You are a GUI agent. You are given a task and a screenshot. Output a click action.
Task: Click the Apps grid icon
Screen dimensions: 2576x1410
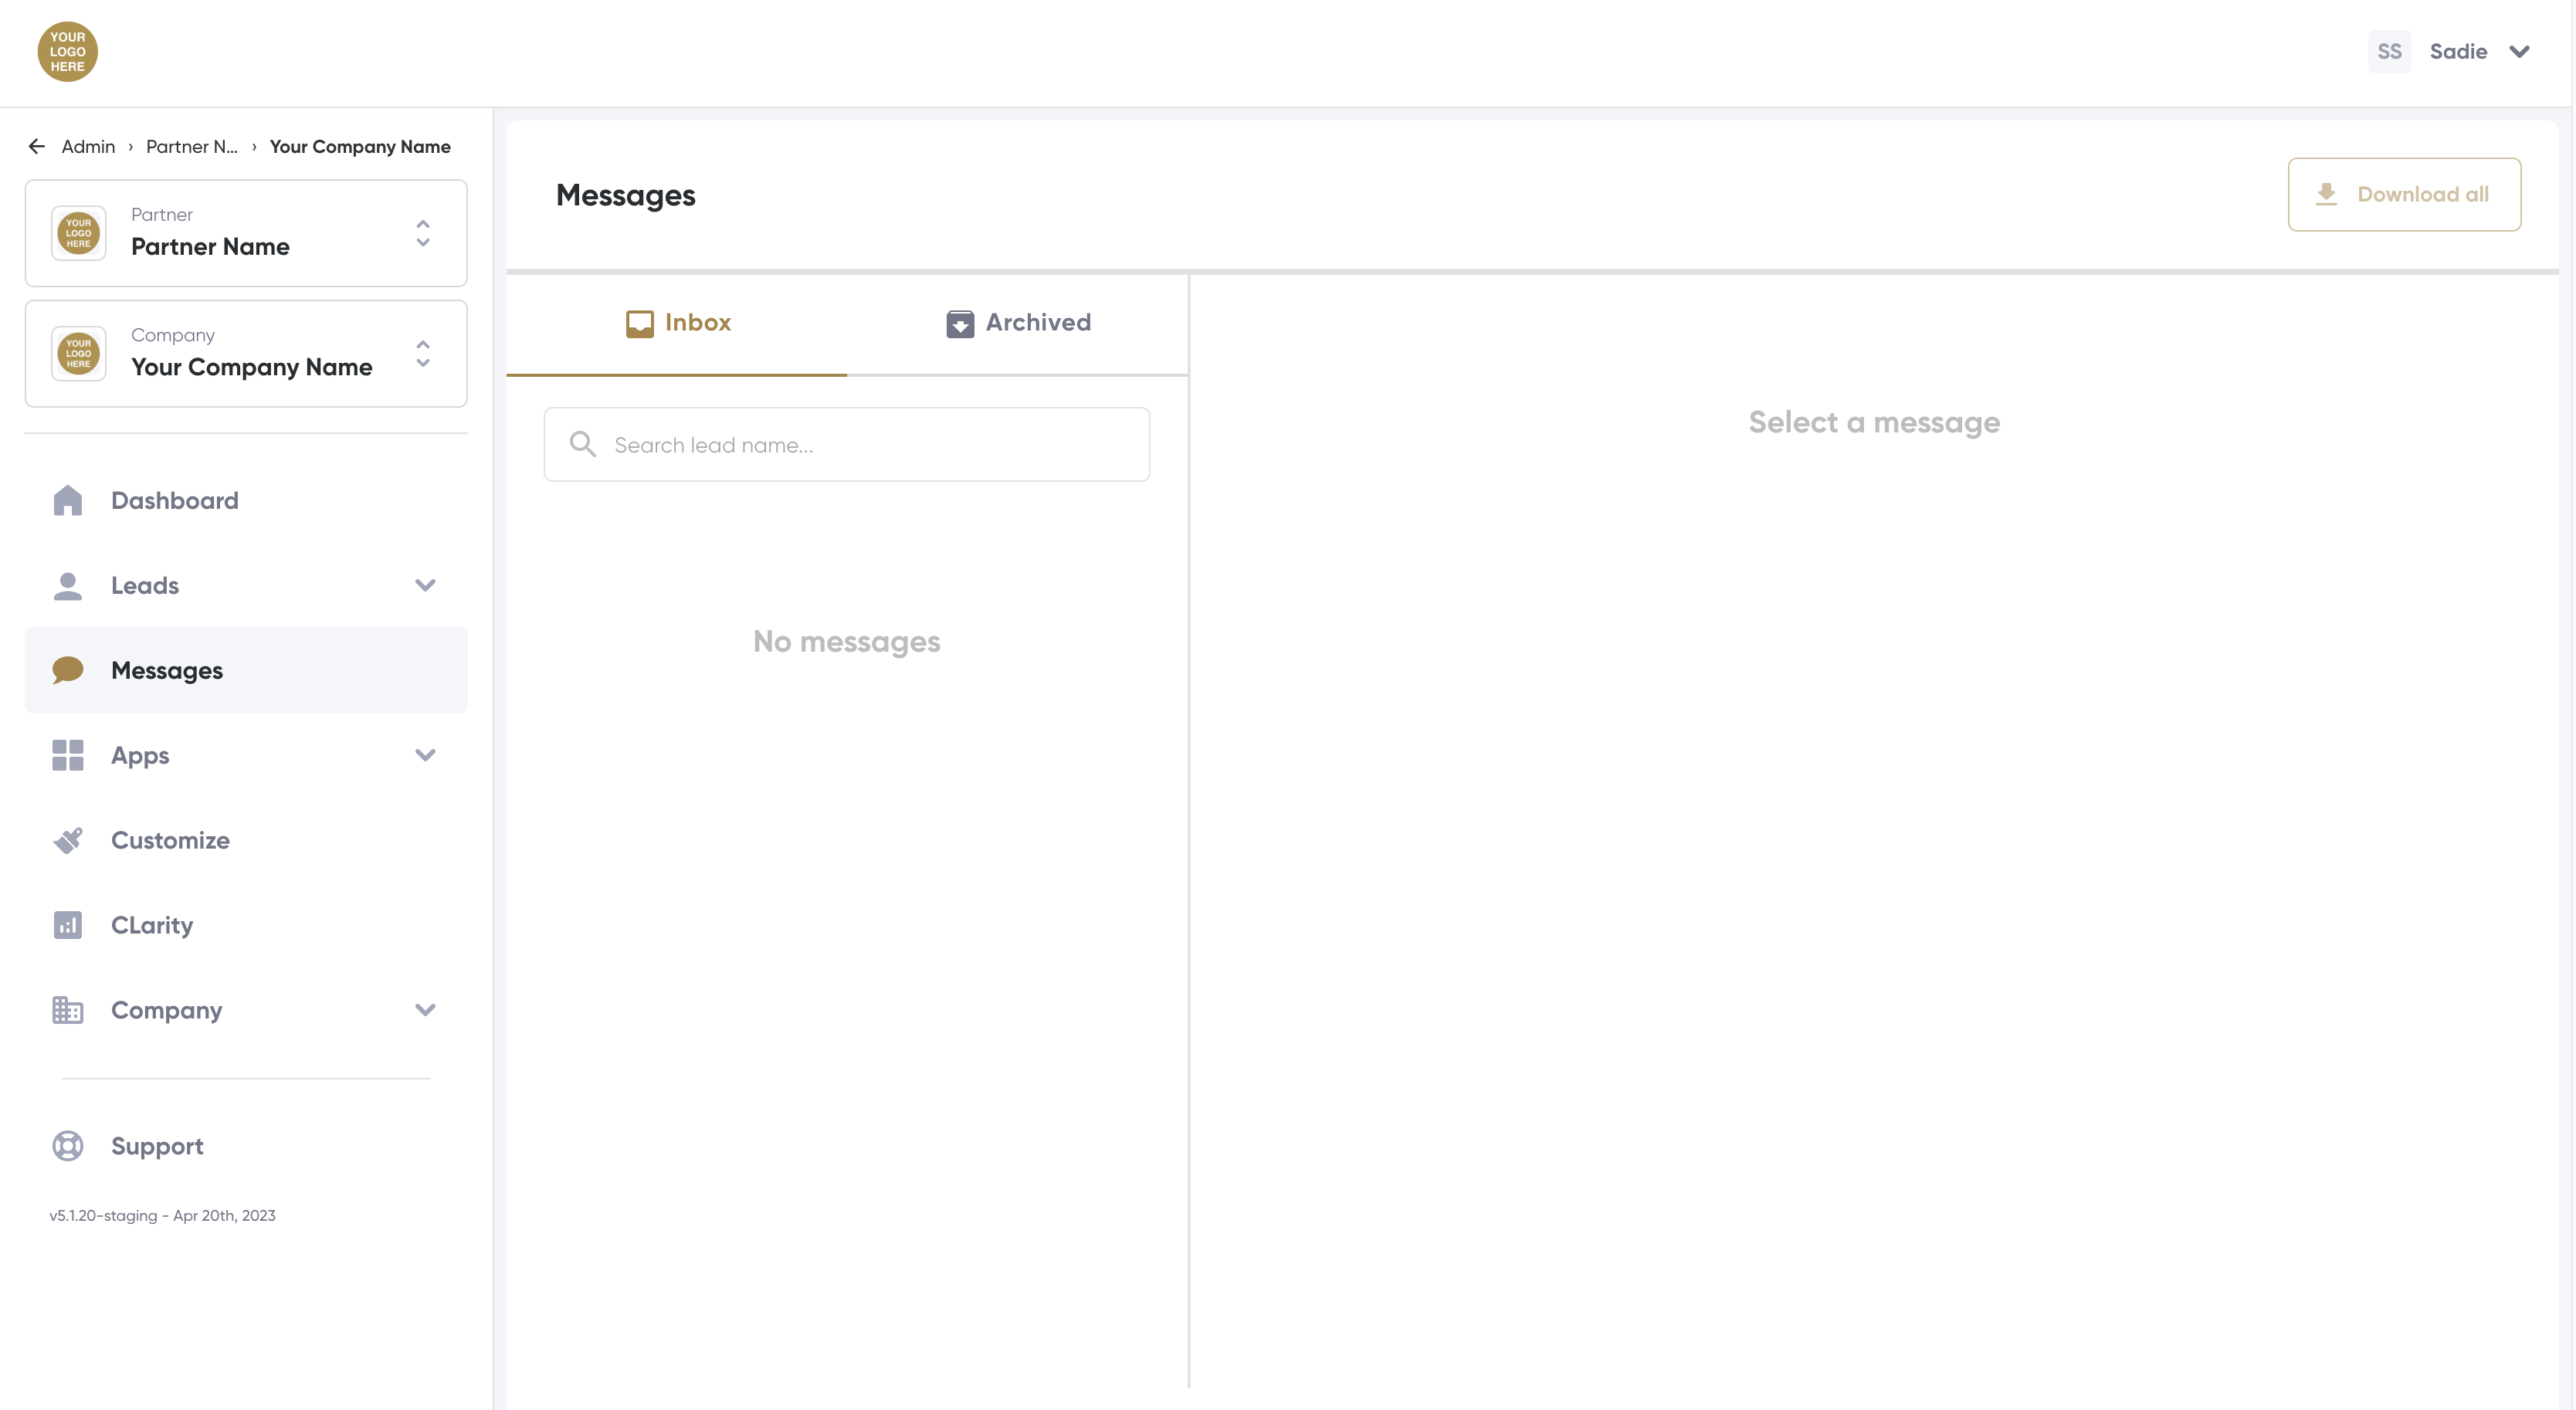67,755
